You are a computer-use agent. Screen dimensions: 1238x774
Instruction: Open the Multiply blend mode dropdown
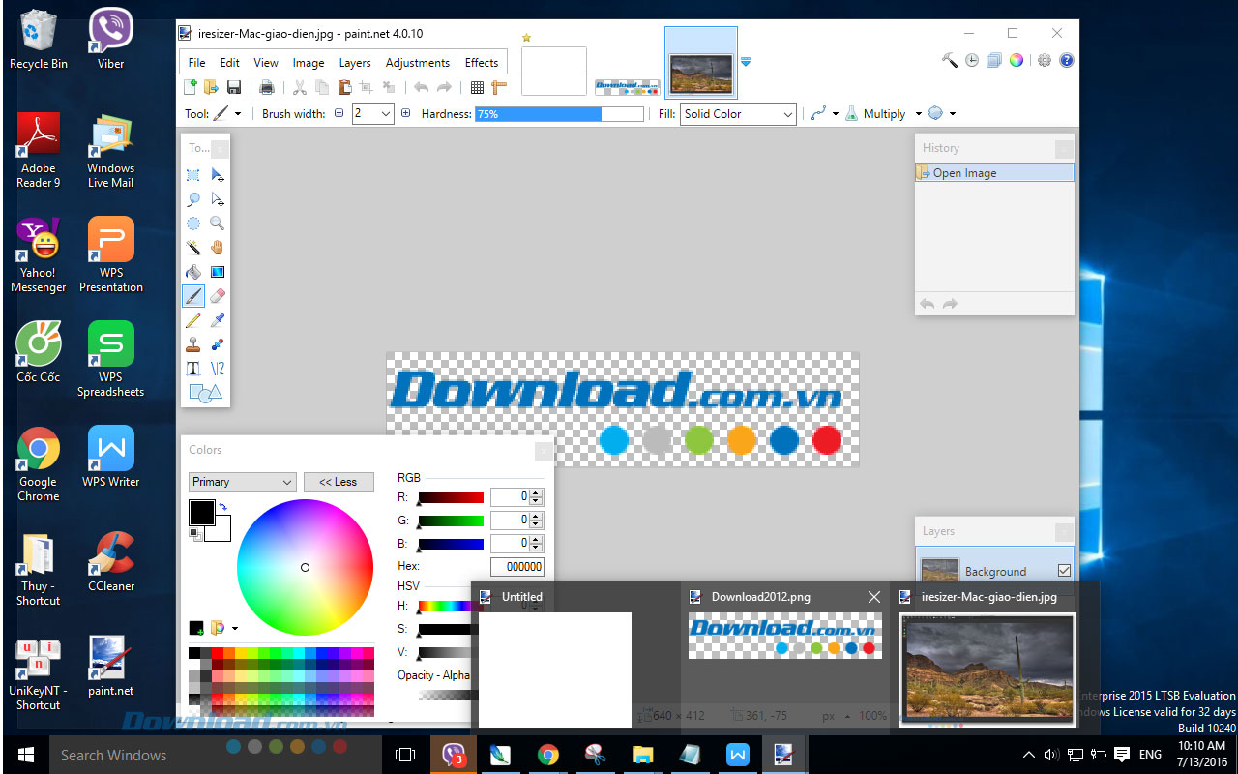tap(883, 114)
